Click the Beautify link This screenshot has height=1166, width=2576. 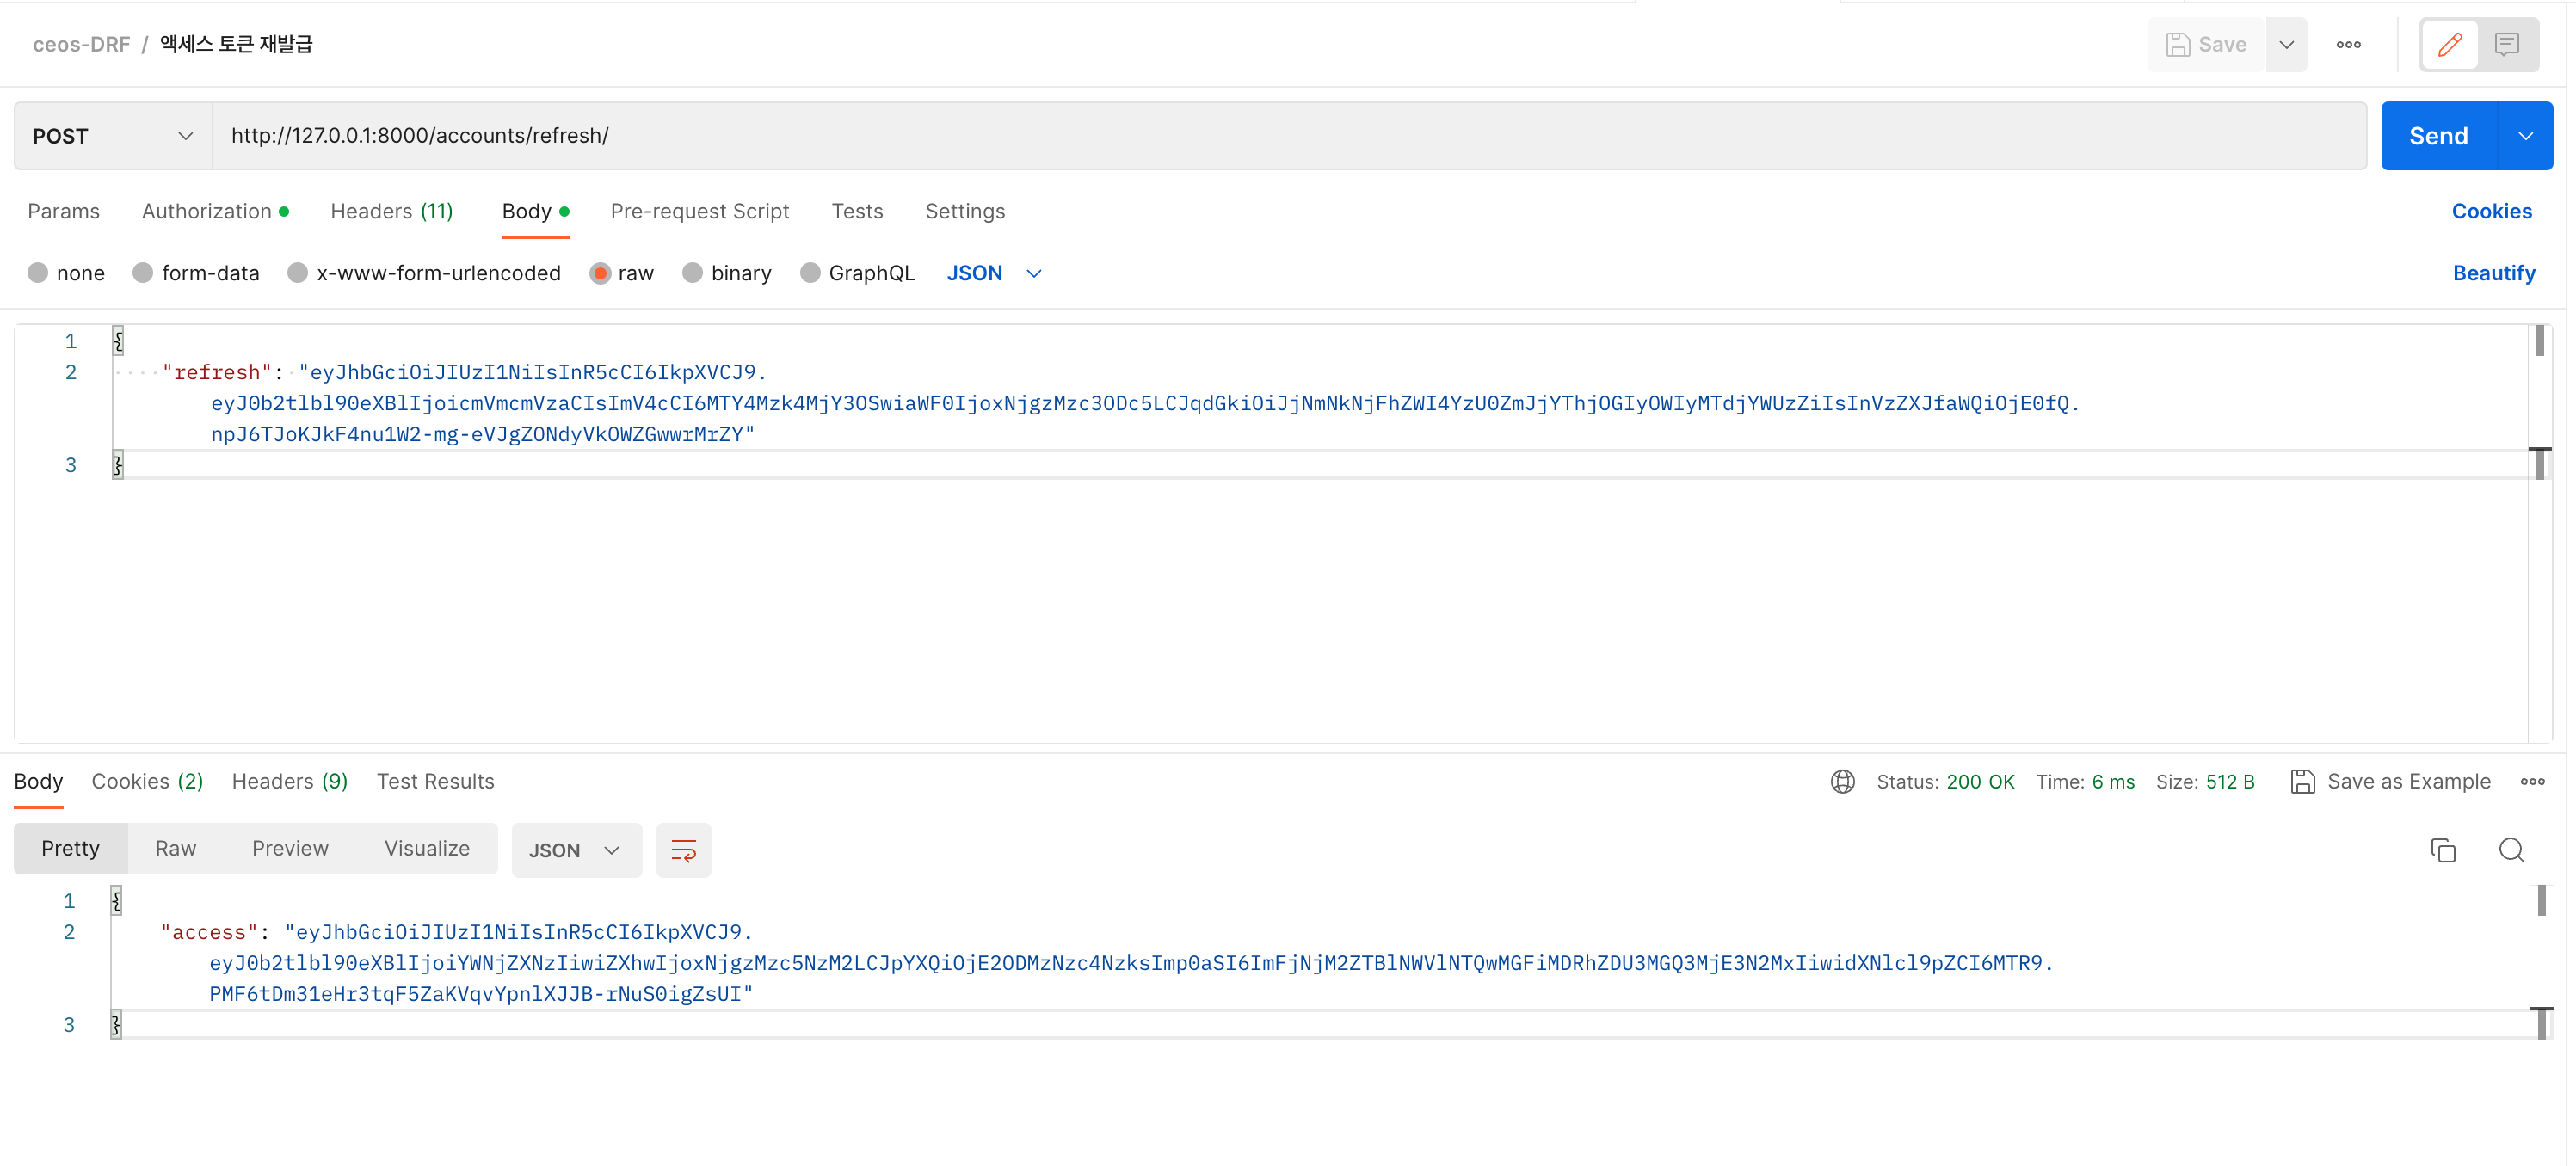tap(2494, 273)
